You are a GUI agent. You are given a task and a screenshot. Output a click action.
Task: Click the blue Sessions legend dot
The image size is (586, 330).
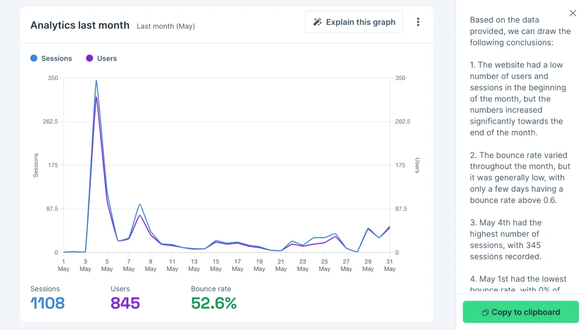click(x=34, y=58)
